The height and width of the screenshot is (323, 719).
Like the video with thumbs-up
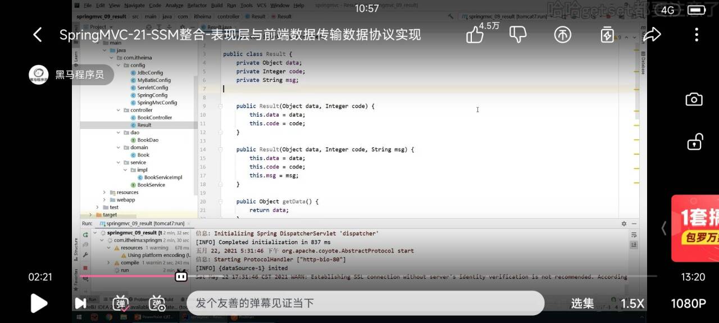click(x=475, y=35)
